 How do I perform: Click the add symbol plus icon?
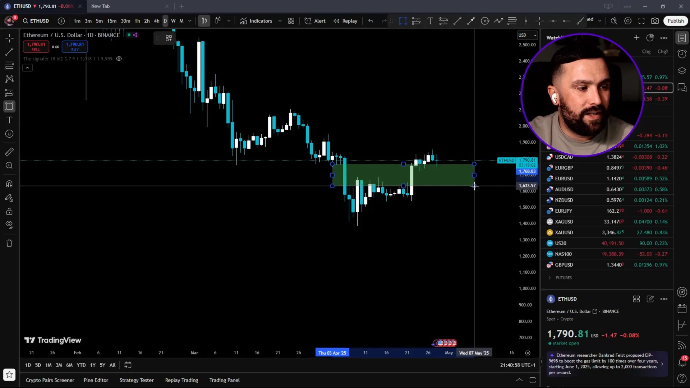coord(61,21)
